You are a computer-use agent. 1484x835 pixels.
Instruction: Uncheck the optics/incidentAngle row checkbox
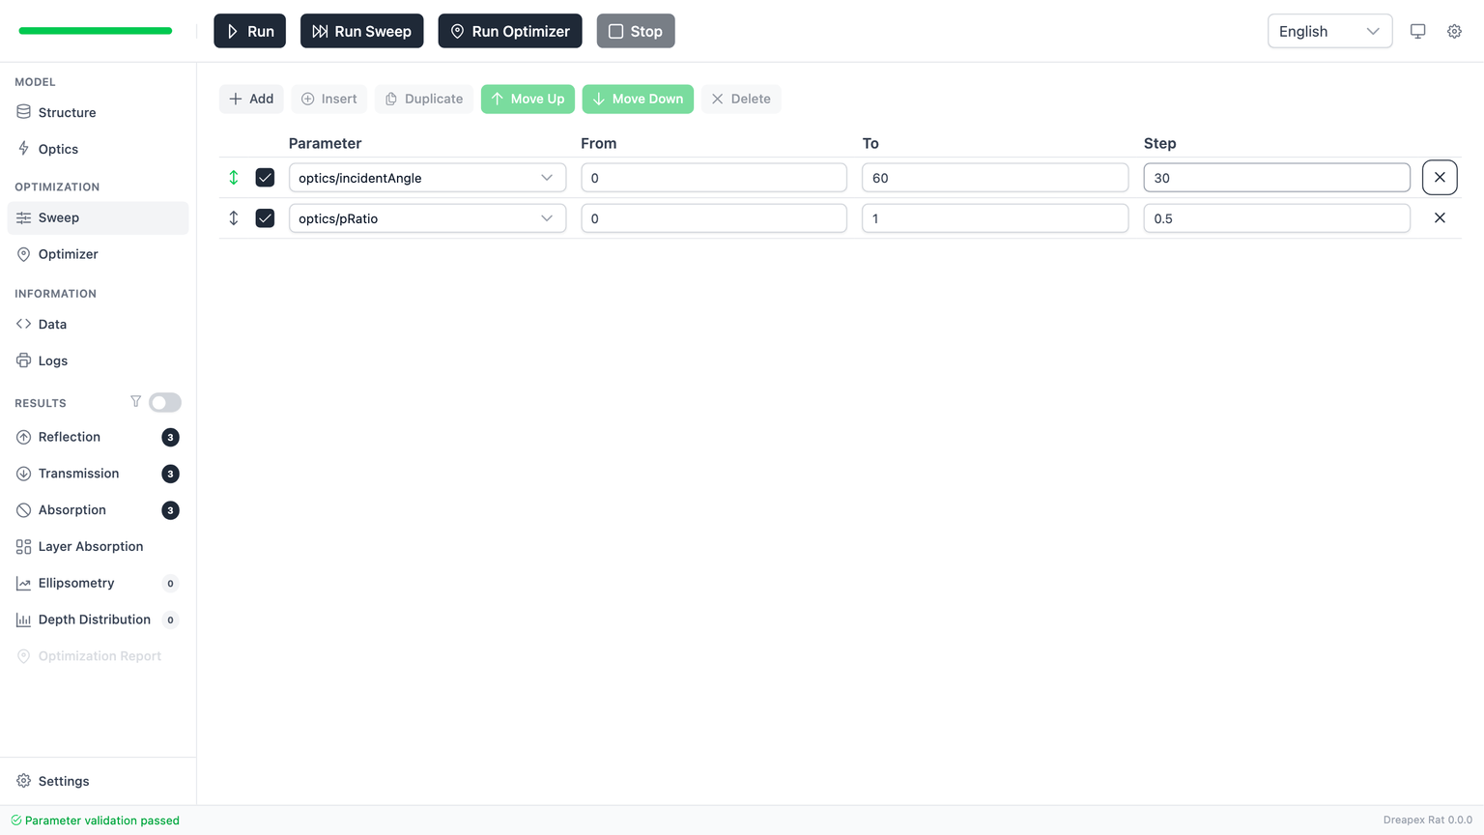(265, 178)
